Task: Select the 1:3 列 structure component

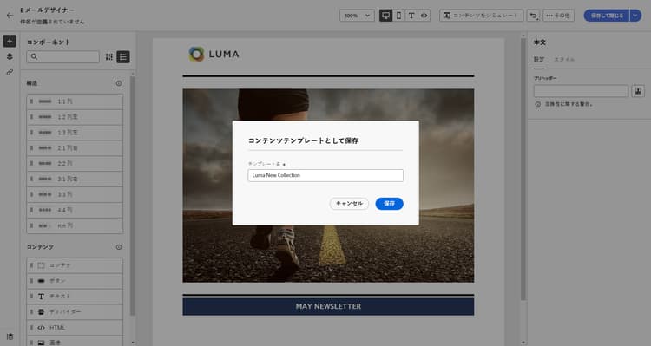Action: [x=75, y=133]
